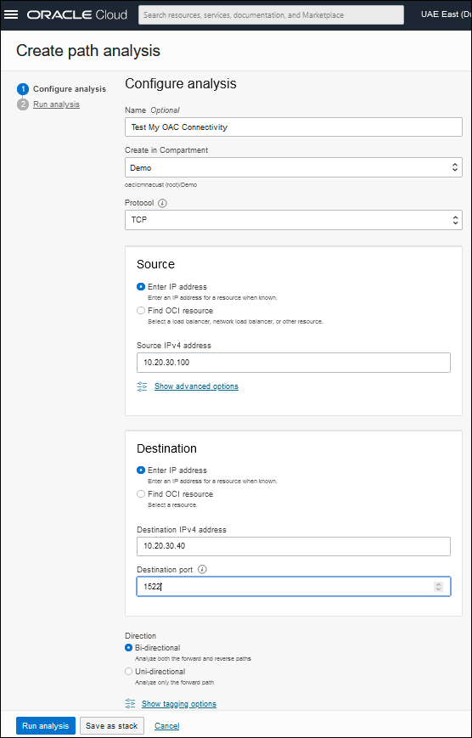Select Configure analysis step
The width and height of the screenshot is (472, 738).
69,89
